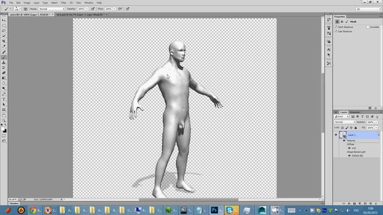Select the Lasso tool

4,30
